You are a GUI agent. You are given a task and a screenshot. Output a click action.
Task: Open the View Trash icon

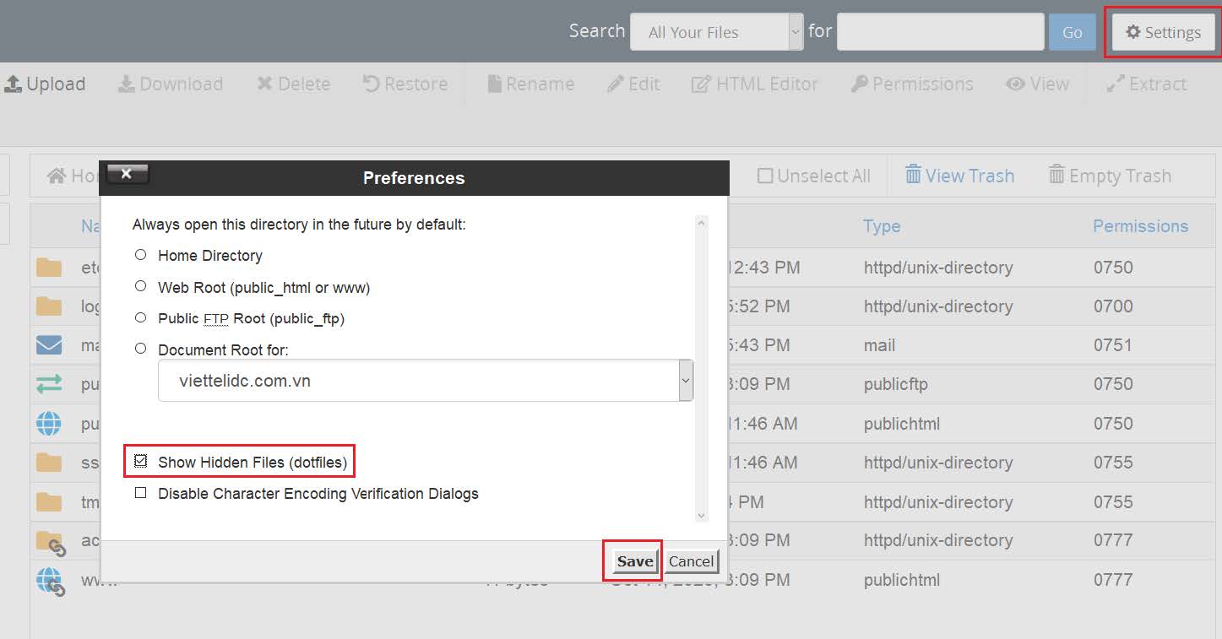coord(960,175)
